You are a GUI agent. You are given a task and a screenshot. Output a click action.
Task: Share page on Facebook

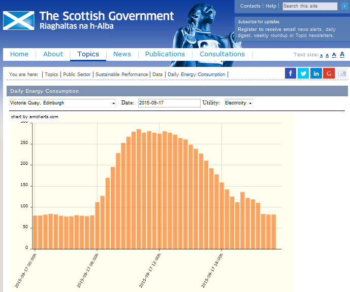291,74
